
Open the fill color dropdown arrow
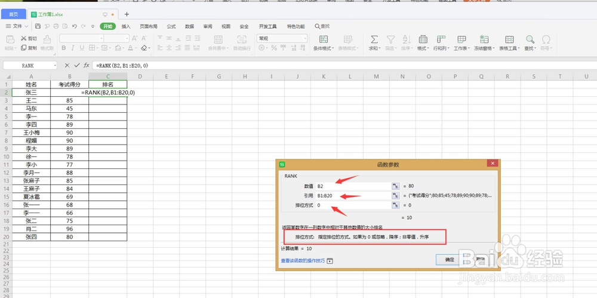point(124,48)
